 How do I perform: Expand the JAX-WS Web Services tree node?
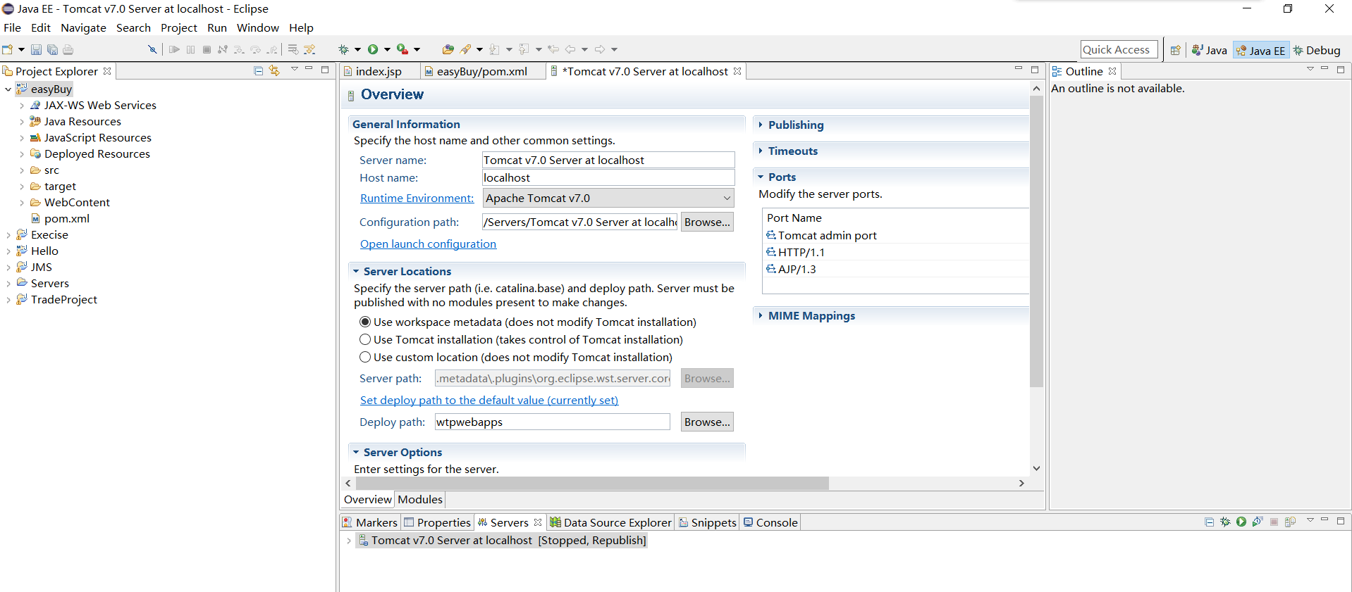21,106
